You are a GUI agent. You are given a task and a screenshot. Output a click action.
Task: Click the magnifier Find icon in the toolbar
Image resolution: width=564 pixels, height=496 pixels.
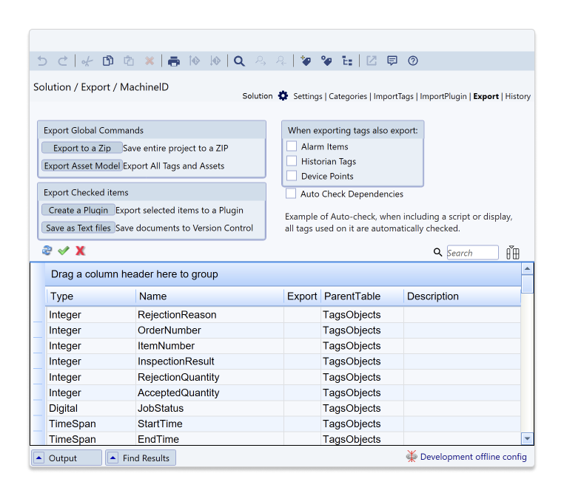[x=239, y=61]
